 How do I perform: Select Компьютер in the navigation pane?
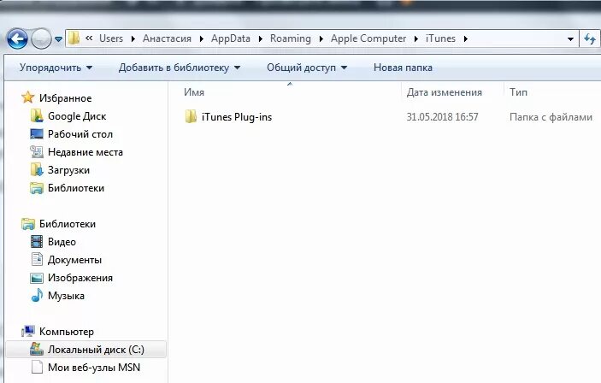pos(67,332)
